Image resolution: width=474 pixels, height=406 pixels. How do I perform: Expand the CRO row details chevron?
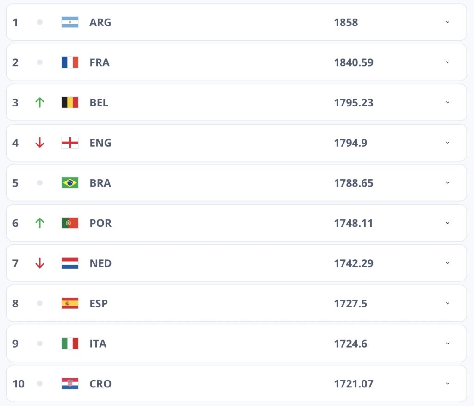[x=448, y=384]
